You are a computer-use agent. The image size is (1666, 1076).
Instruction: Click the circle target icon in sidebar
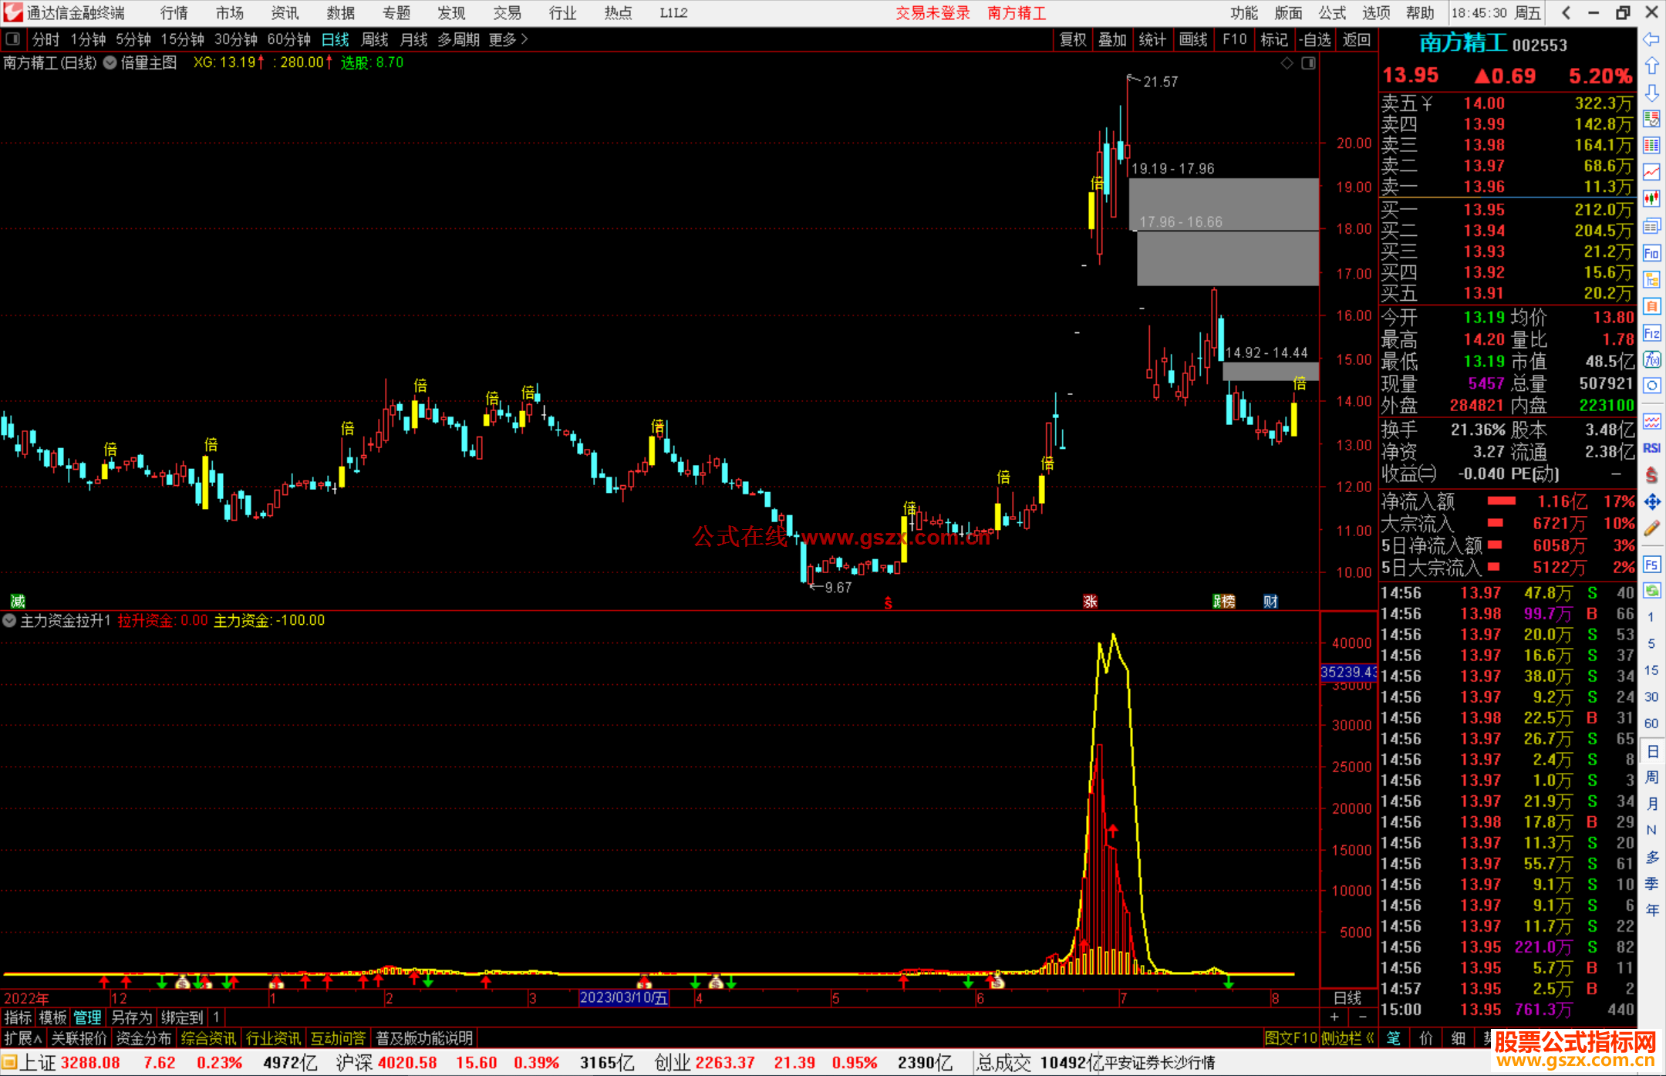(x=1651, y=385)
